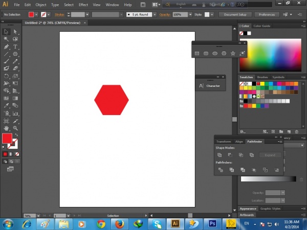Choose the Zoom tool in toolbox

tap(15, 128)
